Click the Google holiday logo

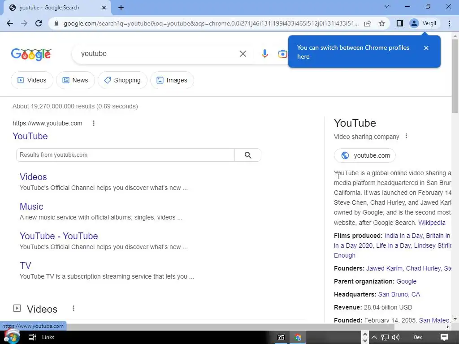(31, 54)
